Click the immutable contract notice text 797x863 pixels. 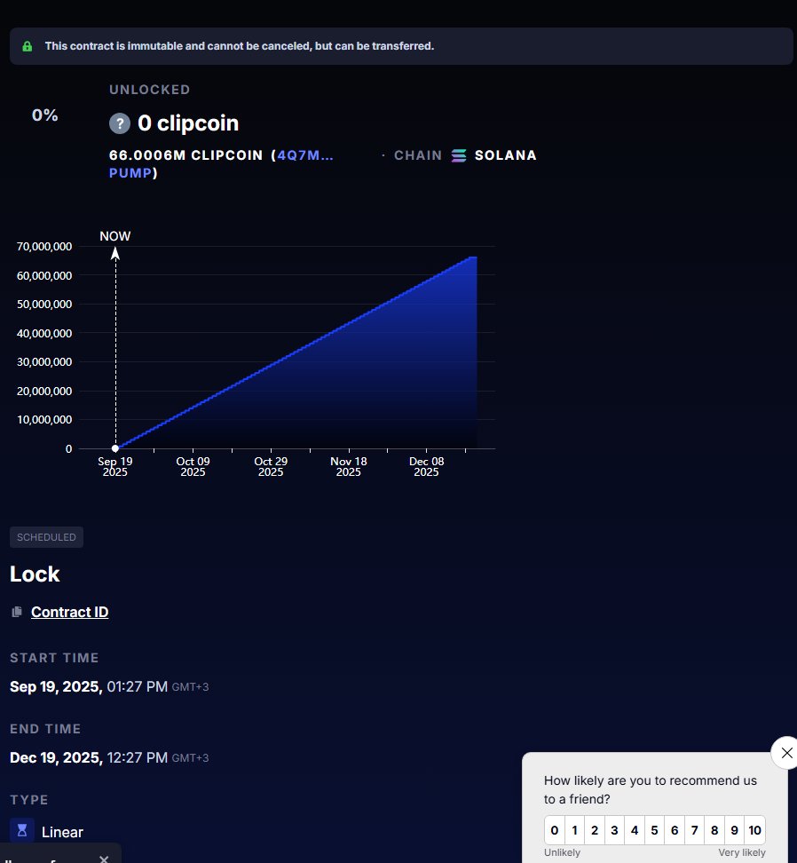(x=240, y=46)
